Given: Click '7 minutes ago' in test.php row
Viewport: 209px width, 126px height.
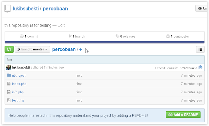Looking at the screenshot, I should pyautogui.click(x=191, y=100).
